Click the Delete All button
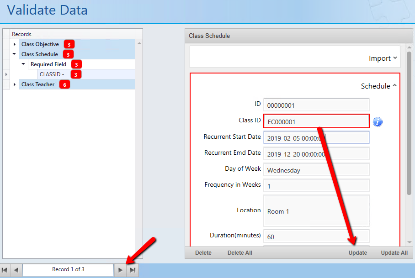The width and height of the screenshot is (415, 278). click(x=240, y=253)
